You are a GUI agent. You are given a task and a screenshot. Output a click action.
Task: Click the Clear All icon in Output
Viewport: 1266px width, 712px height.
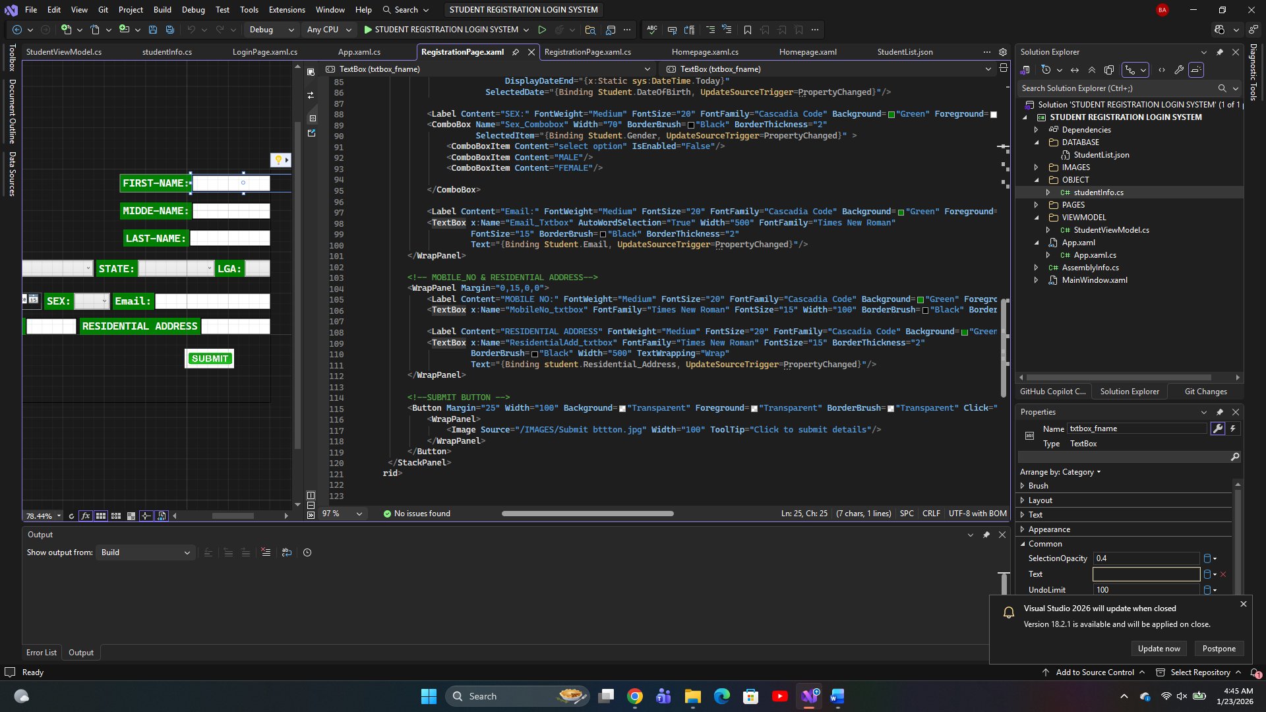click(266, 552)
